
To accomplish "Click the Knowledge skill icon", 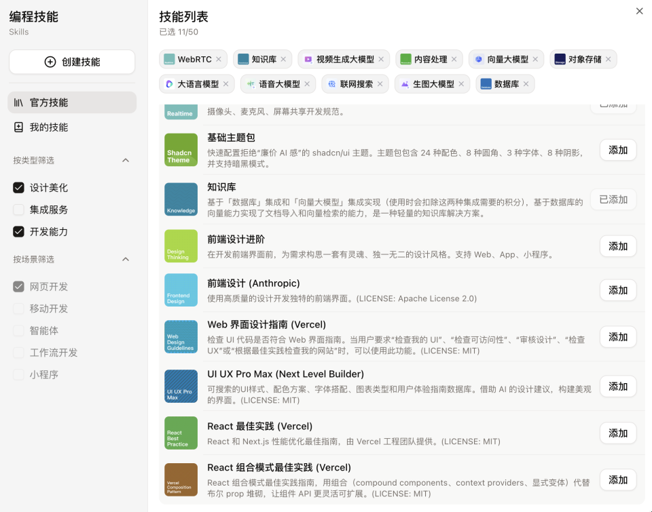I will coord(181,199).
